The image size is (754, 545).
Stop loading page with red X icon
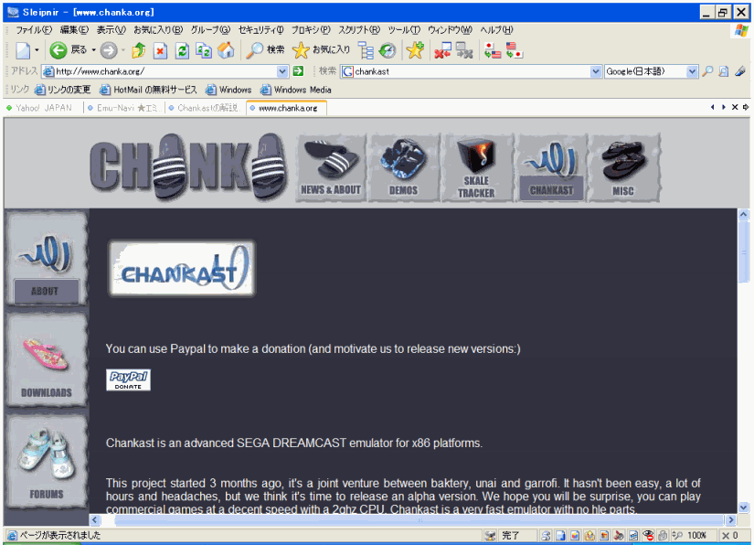[x=160, y=50]
